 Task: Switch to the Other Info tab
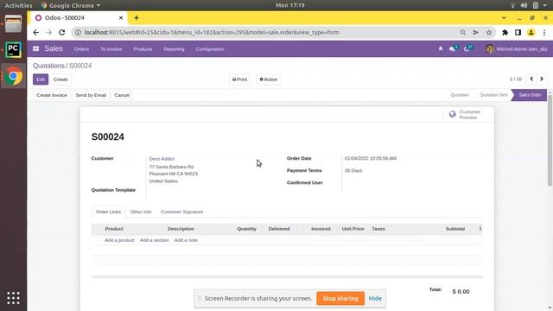[141, 212]
